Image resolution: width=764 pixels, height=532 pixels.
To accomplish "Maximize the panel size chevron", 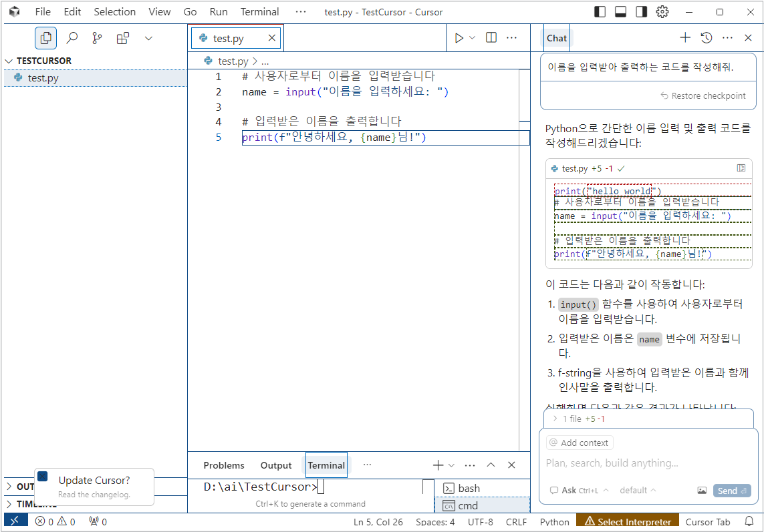I will coord(491,465).
